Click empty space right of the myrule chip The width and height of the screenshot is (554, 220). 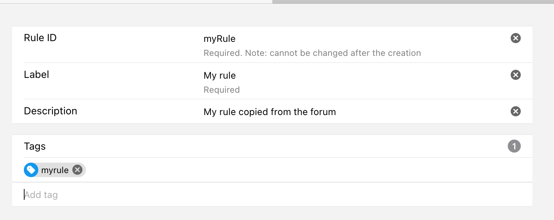pos(289,170)
